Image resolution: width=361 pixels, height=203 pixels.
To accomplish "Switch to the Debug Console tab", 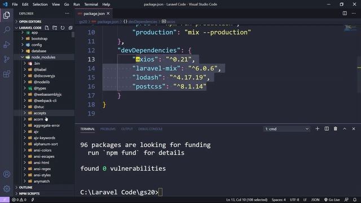I will (x=150, y=129).
